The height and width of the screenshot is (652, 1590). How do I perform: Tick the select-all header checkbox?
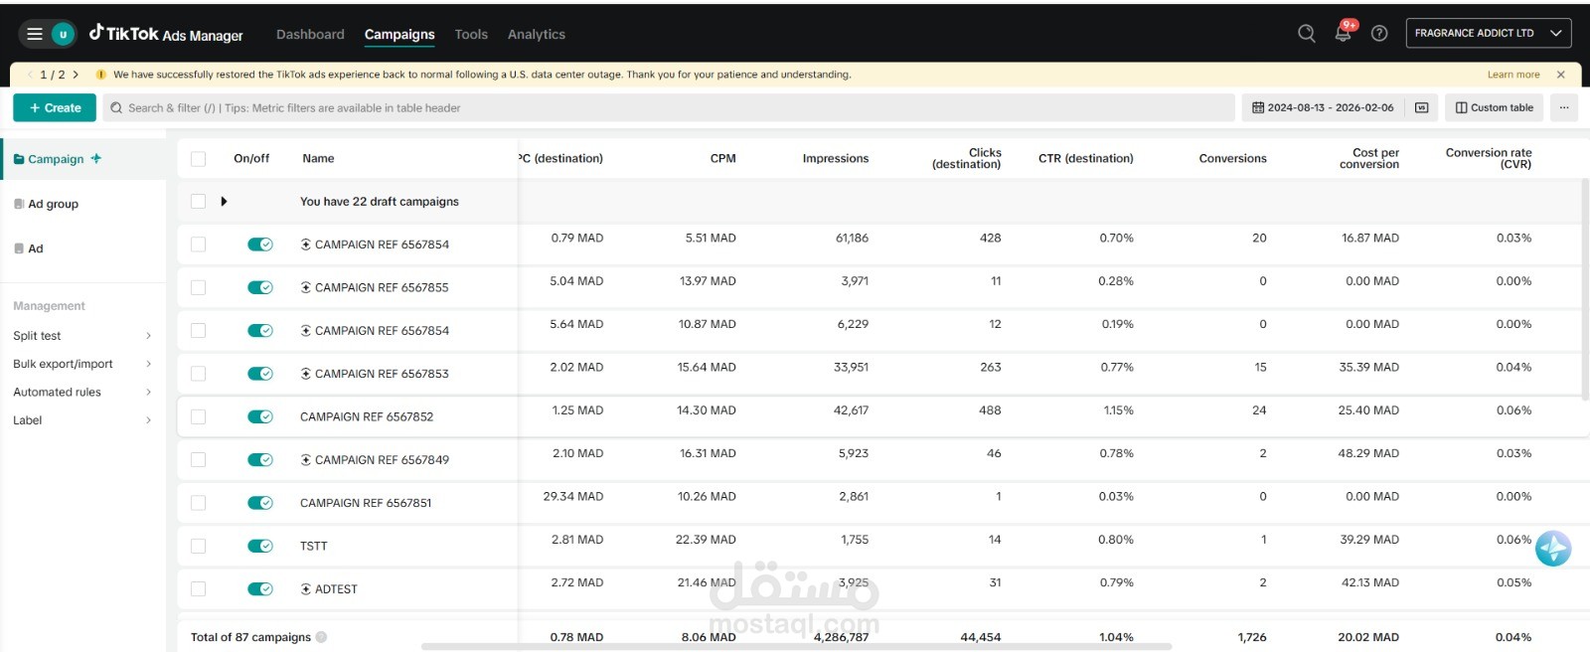pos(198,159)
